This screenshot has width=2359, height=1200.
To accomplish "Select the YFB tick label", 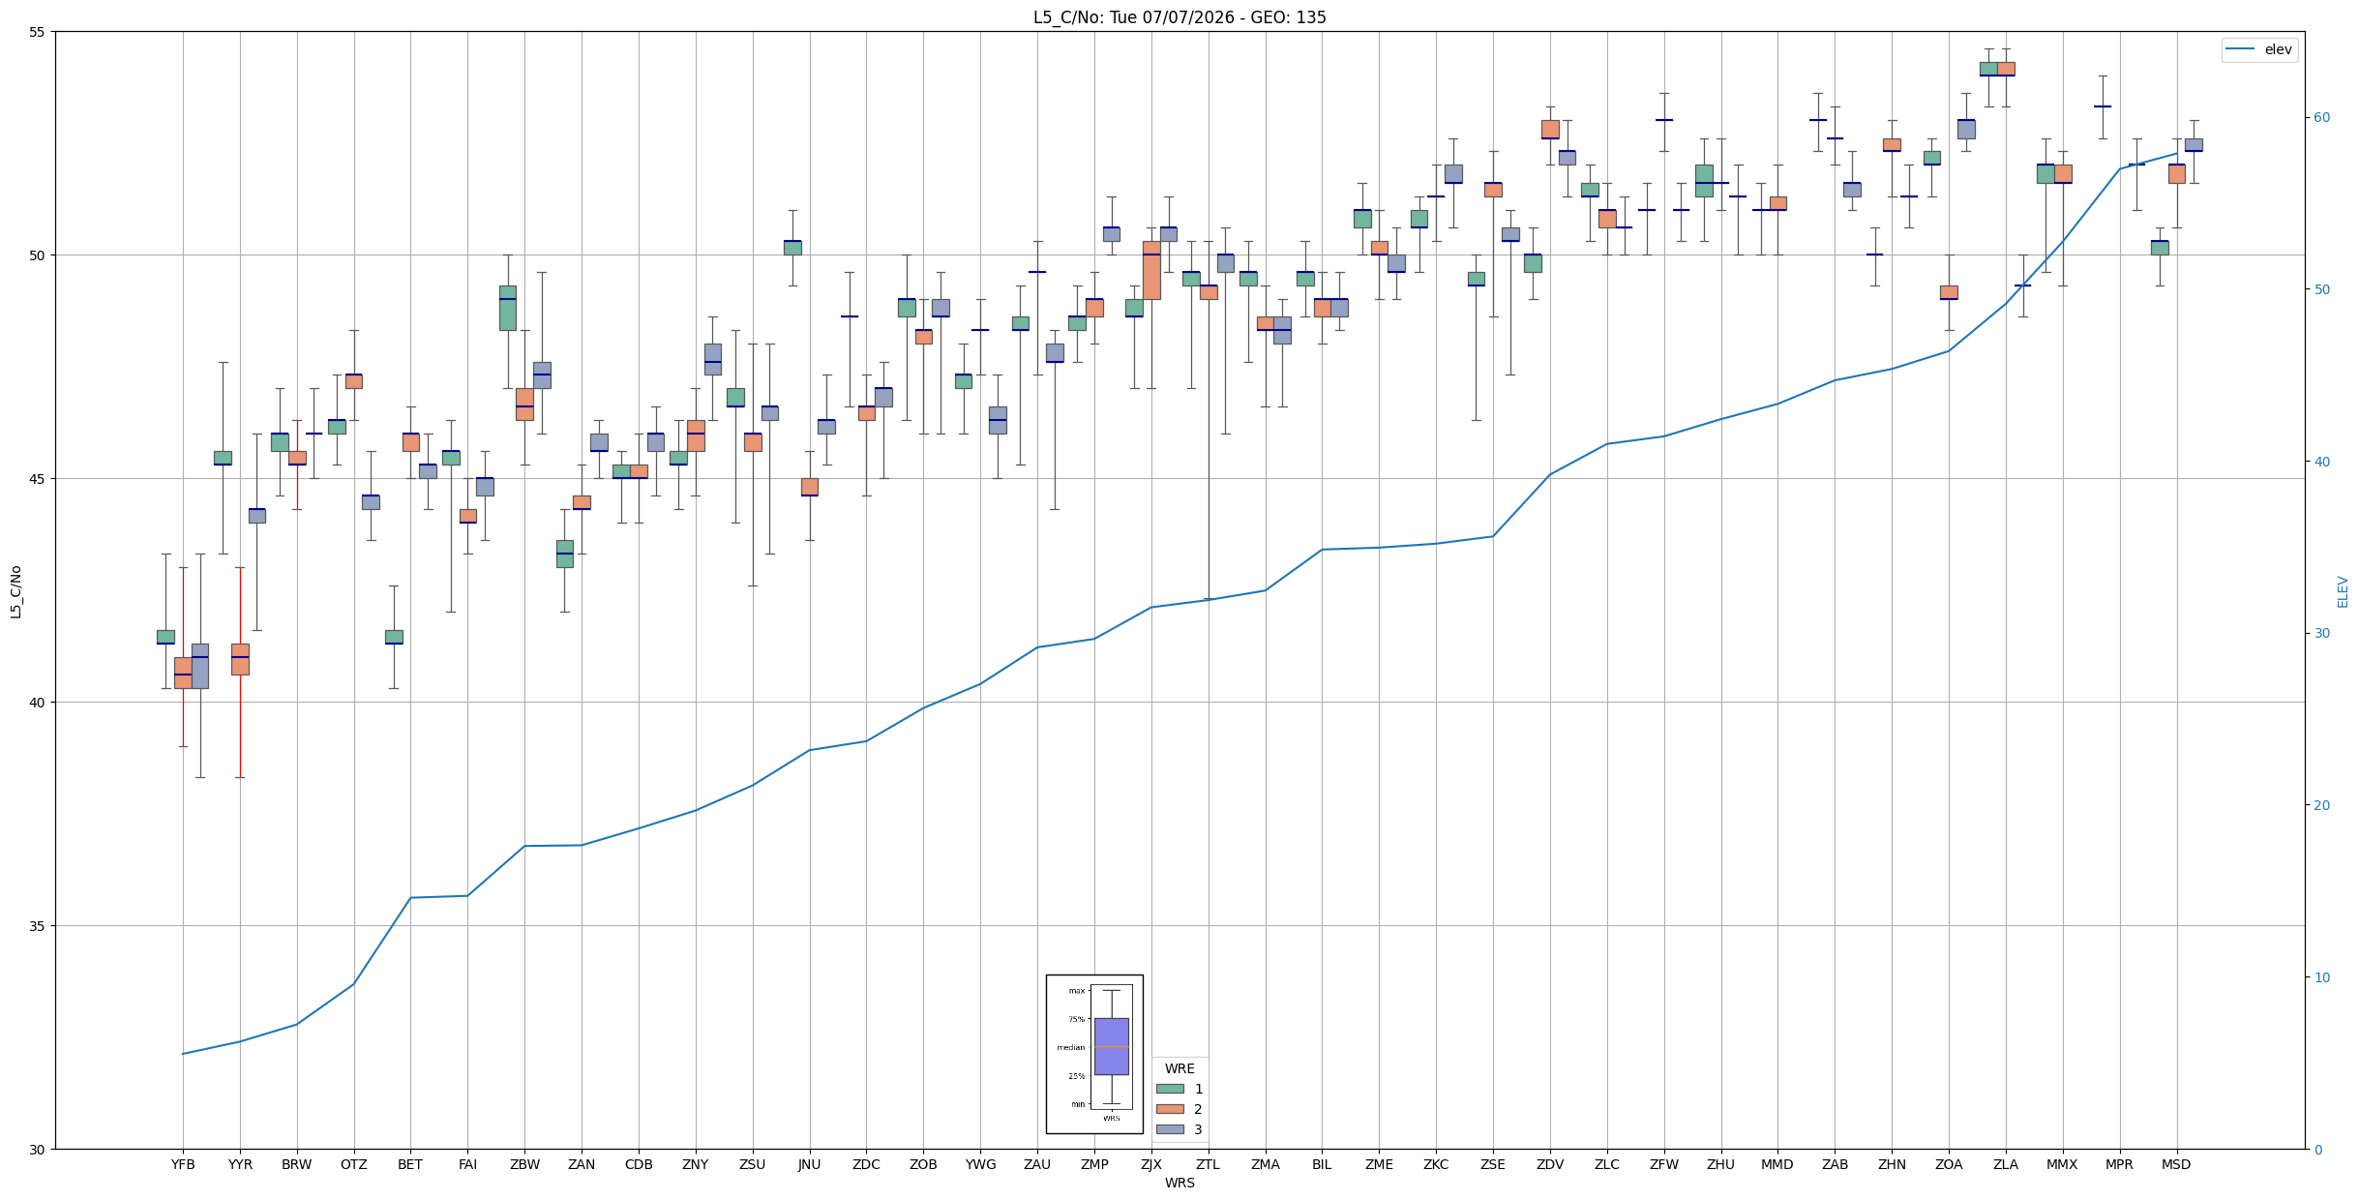I will (x=183, y=1164).
